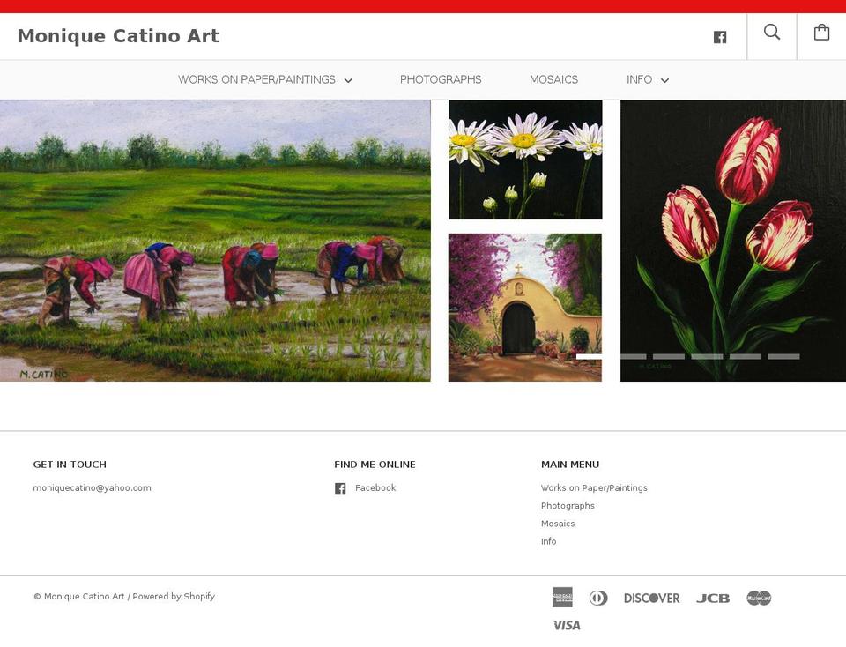Image resolution: width=846 pixels, height=647 pixels.
Task: Select the fourth slideshow indicator bar
Action: point(708,357)
